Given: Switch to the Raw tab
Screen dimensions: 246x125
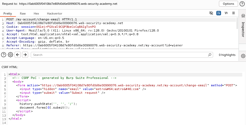Looking at the screenshot, I should (23, 14).
